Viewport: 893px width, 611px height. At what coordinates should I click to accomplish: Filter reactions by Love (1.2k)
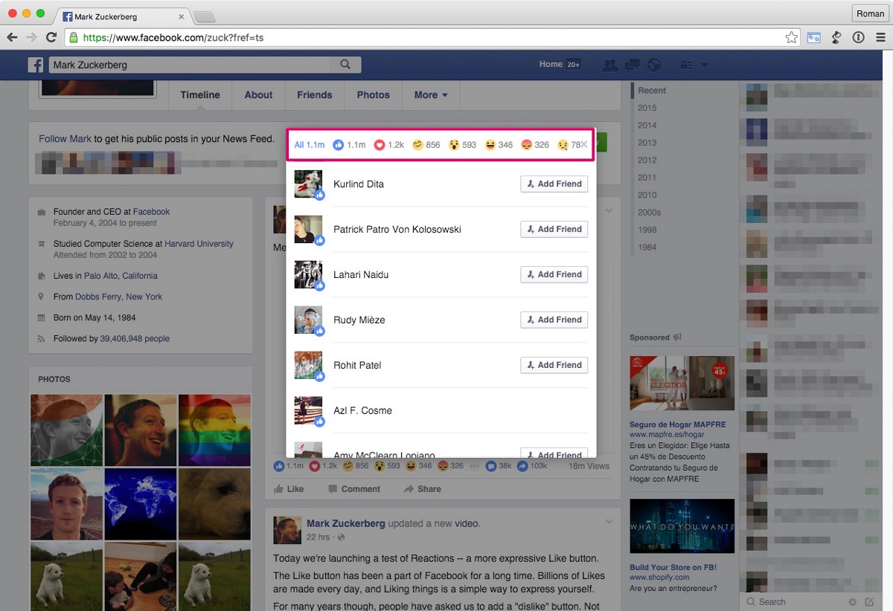tap(388, 145)
